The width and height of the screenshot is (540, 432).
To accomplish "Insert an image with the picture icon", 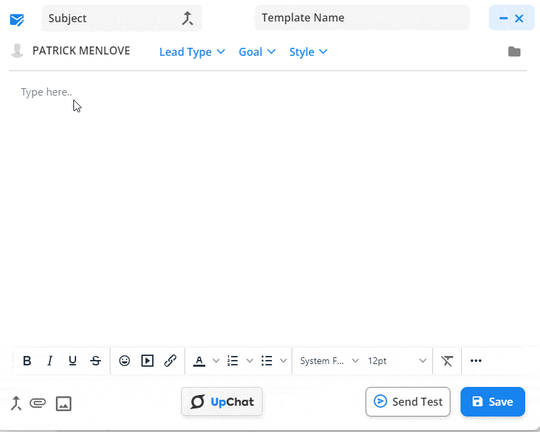I will tap(64, 404).
